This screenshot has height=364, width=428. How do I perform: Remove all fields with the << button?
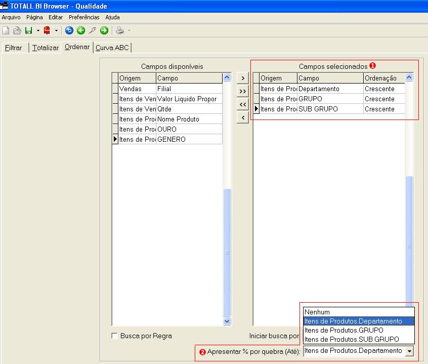[x=243, y=104]
